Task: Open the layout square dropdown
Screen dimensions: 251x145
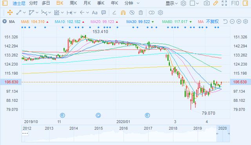Action: point(194,3)
